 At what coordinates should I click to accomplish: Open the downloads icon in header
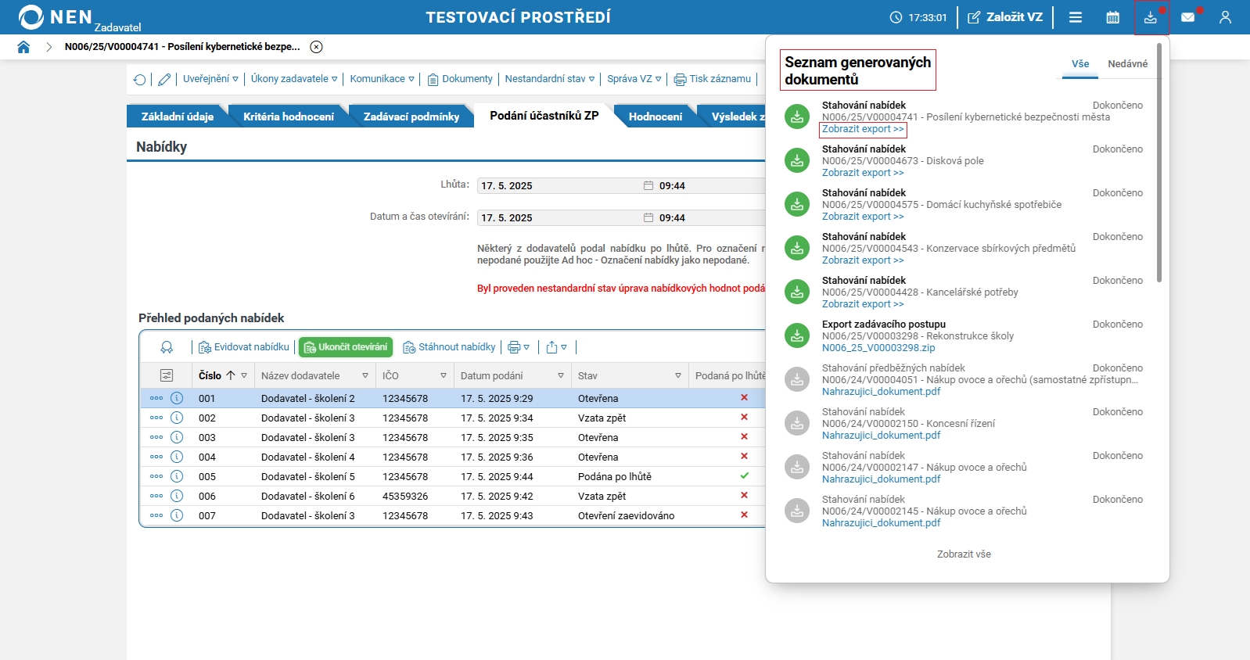[1150, 17]
